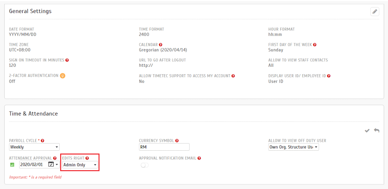The width and height of the screenshot is (388, 189).
Task: Click the orange badge icon beside 2-Factor Authentication
Action: [x=63, y=76]
